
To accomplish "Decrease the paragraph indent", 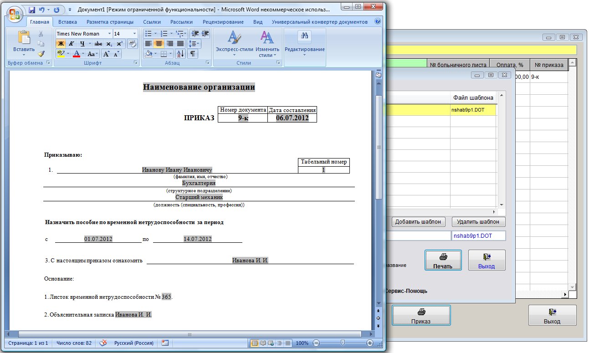I will pyautogui.click(x=195, y=33).
